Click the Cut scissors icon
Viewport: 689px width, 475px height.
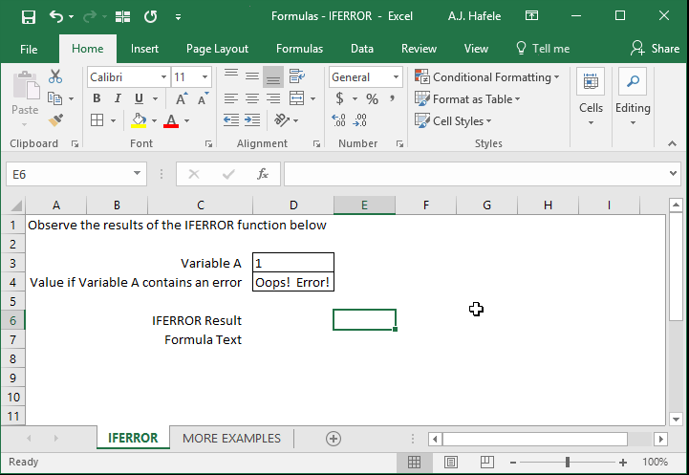tap(55, 76)
